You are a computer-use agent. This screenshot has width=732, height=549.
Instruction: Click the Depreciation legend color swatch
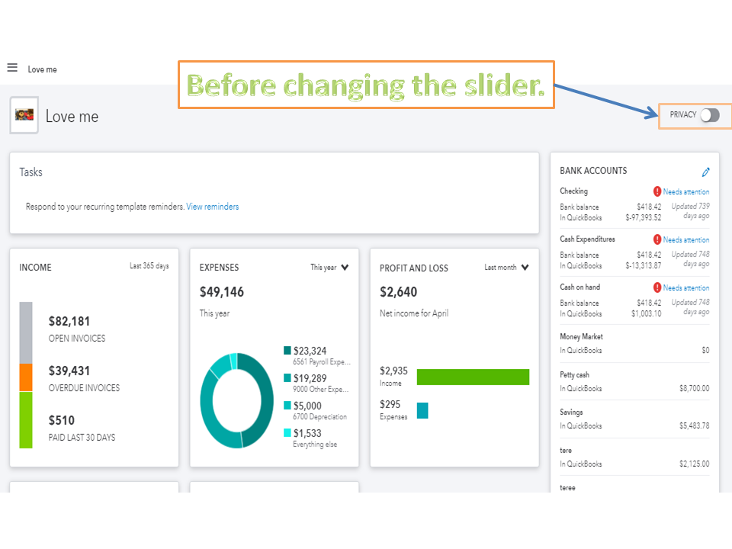pyautogui.click(x=287, y=406)
